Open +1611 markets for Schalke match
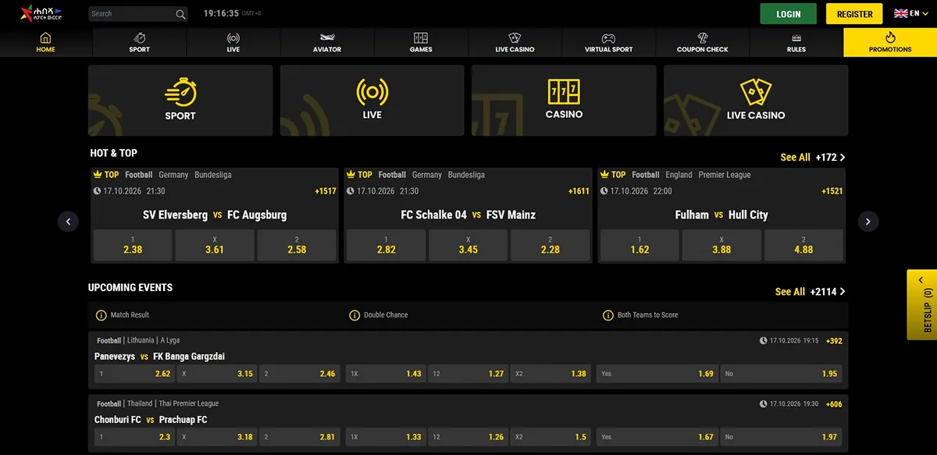 pos(579,191)
